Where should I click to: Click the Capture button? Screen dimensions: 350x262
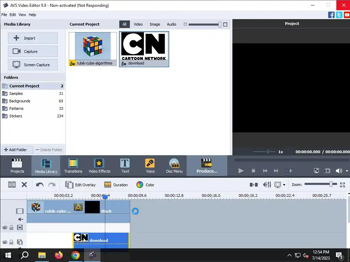(33, 52)
